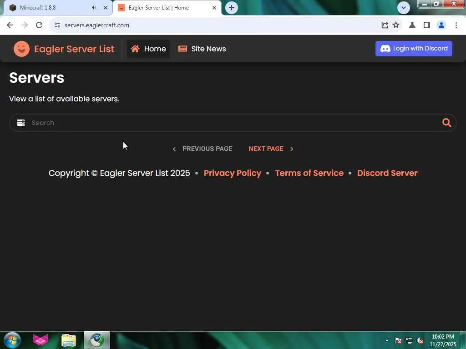This screenshot has height=349, width=466.
Task: Open the Home navigation item
Action: tap(148, 49)
